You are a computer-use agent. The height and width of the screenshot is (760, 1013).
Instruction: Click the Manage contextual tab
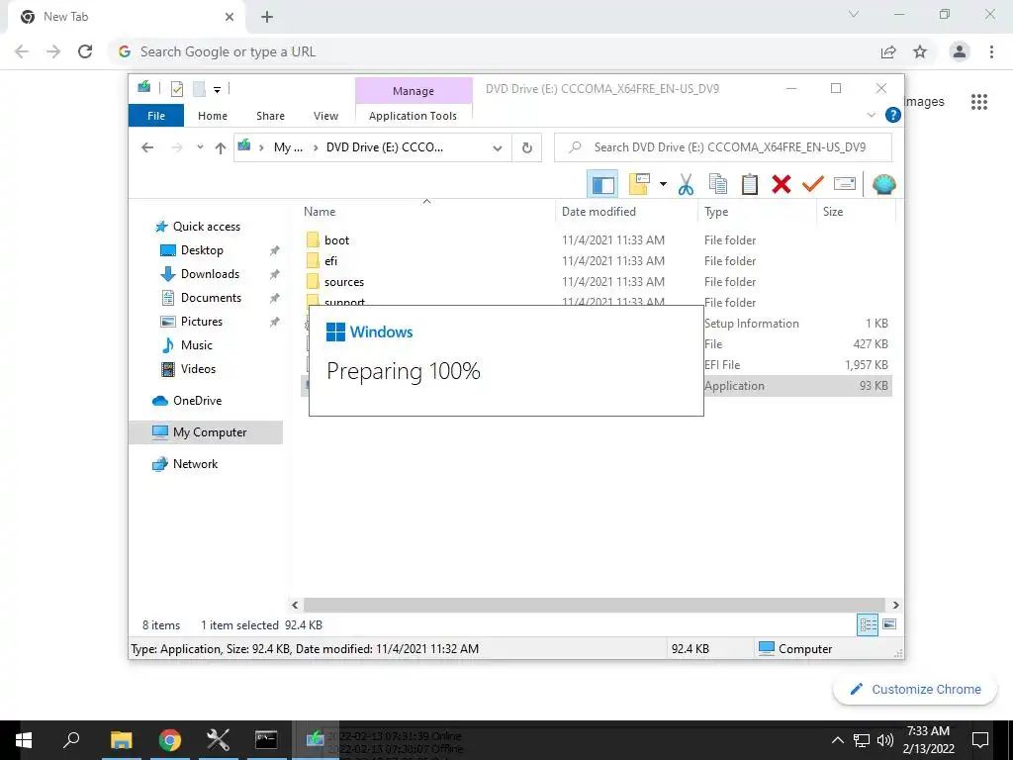(x=414, y=91)
